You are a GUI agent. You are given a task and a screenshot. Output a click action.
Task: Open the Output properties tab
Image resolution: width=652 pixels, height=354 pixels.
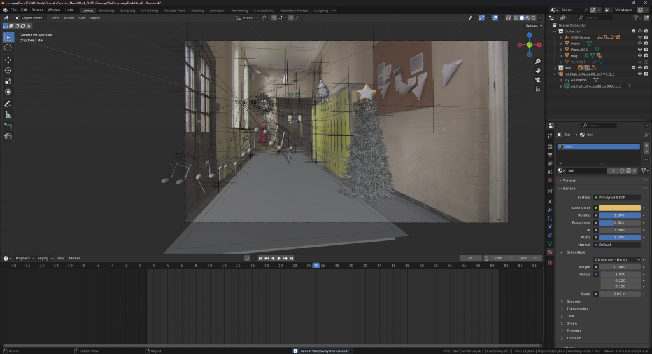point(549,155)
